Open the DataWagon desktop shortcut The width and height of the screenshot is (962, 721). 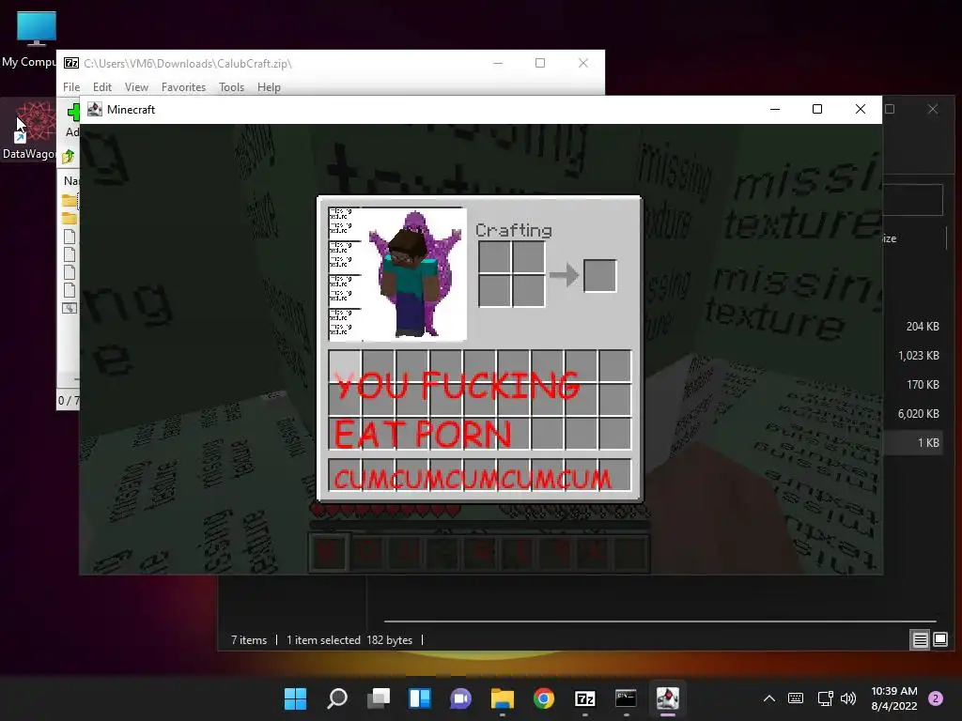(x=28, y=131)
